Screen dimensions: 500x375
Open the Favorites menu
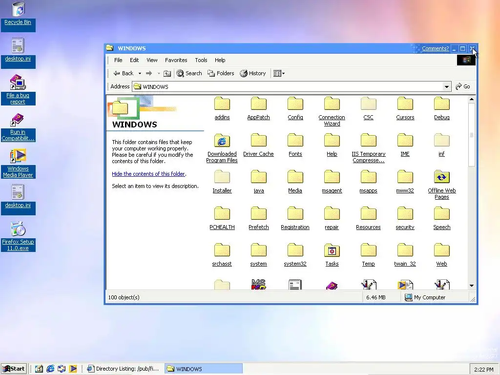tap(176, 60)
